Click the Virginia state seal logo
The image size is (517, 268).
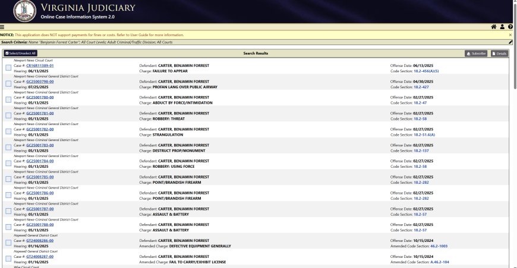pyautogui.click(x=25, y=11)
